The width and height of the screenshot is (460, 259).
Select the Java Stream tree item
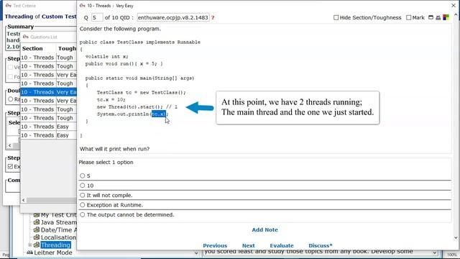tap(58, 222)
